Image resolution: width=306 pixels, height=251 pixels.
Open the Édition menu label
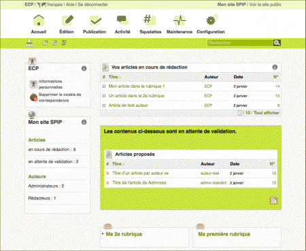(x=67, y=32)
